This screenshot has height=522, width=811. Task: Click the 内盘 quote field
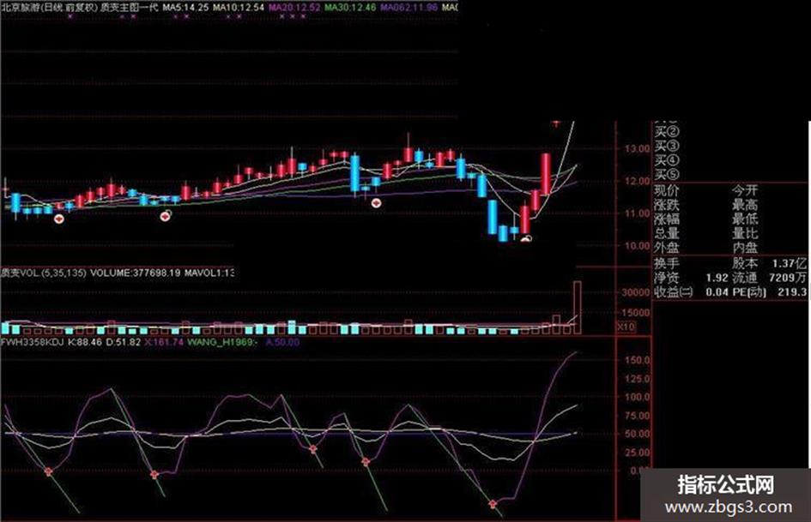(745, 248)
